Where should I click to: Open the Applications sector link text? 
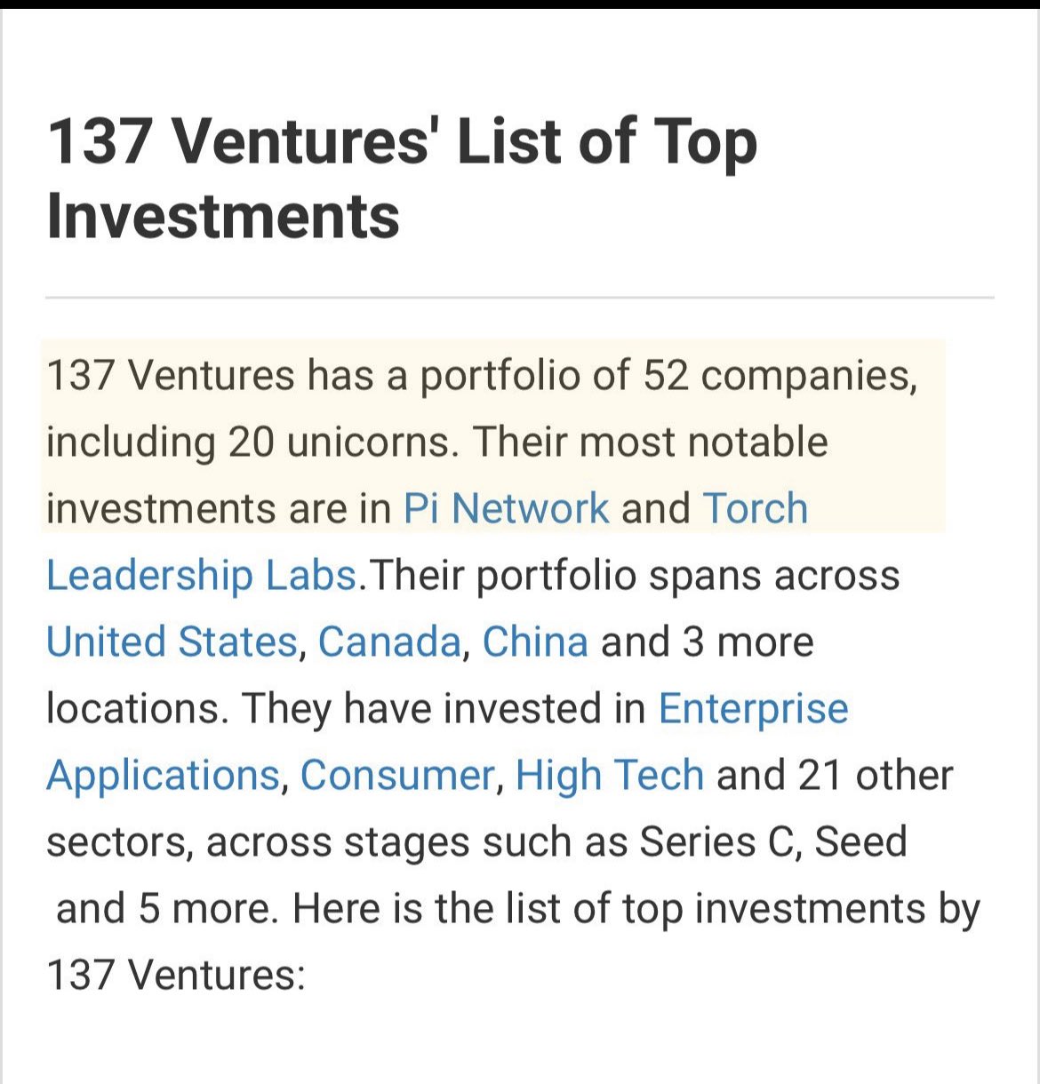coord(163,776)
